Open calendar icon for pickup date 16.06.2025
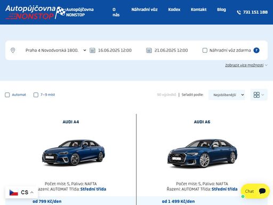The image size is (273, 205). coord(92,50)
